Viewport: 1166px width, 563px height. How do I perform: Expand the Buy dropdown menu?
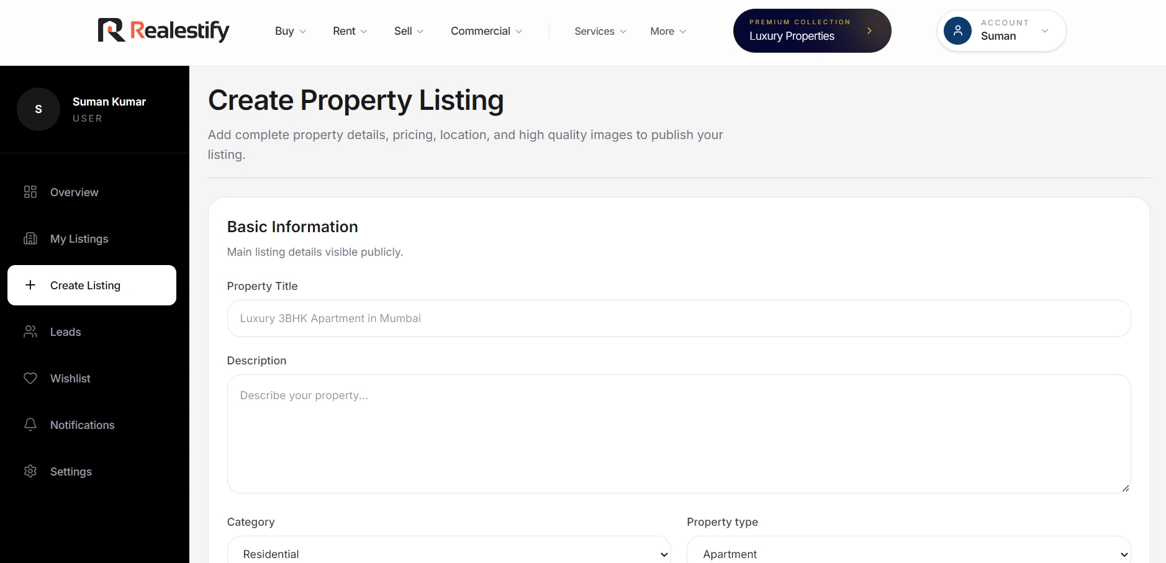click(291, 31)
